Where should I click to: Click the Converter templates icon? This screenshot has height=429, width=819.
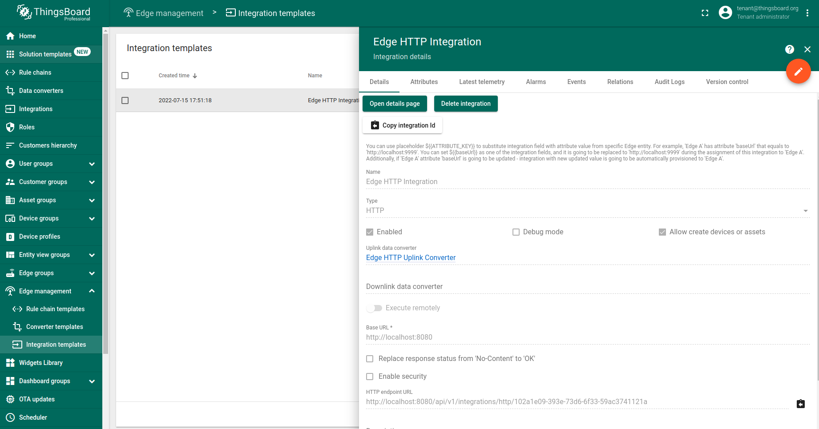click(17, 327)
